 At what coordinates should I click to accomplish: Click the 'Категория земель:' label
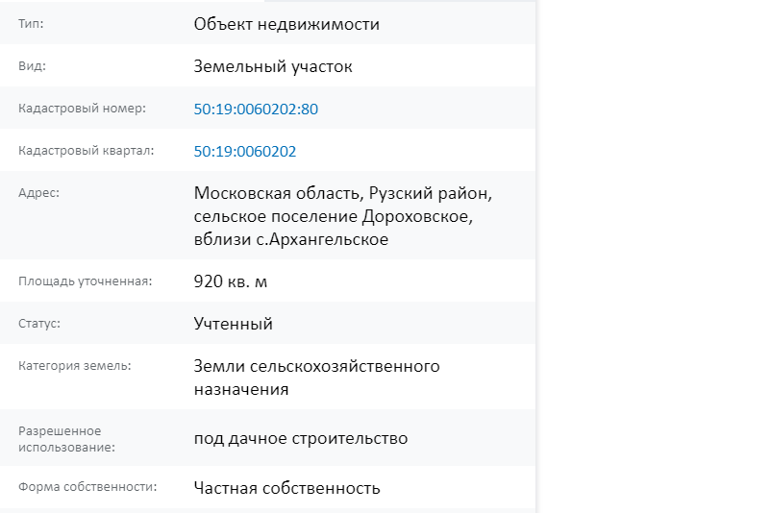(x=75, y=366)
